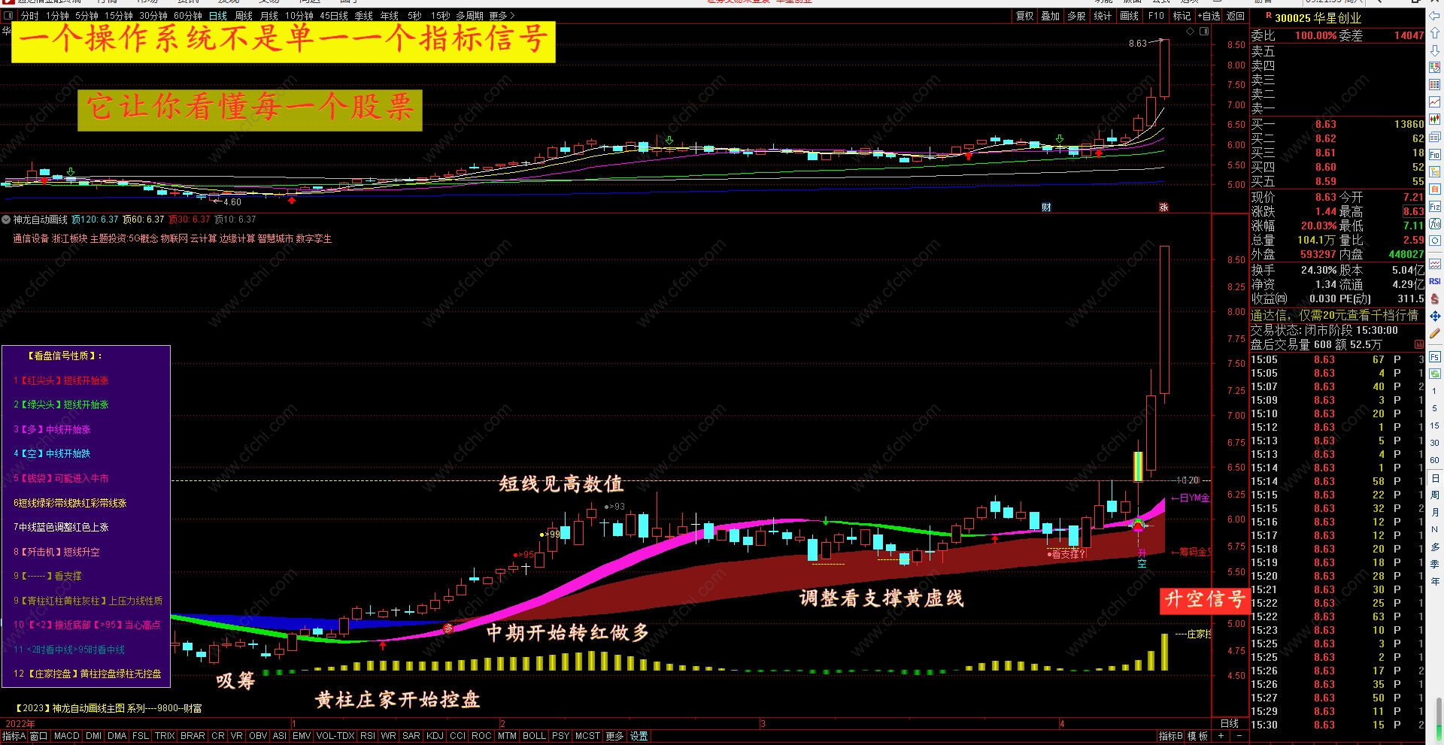Click the orange document icon in sidebar
Viewport: 1444px width, 745px height.
tap(1434, 189)
